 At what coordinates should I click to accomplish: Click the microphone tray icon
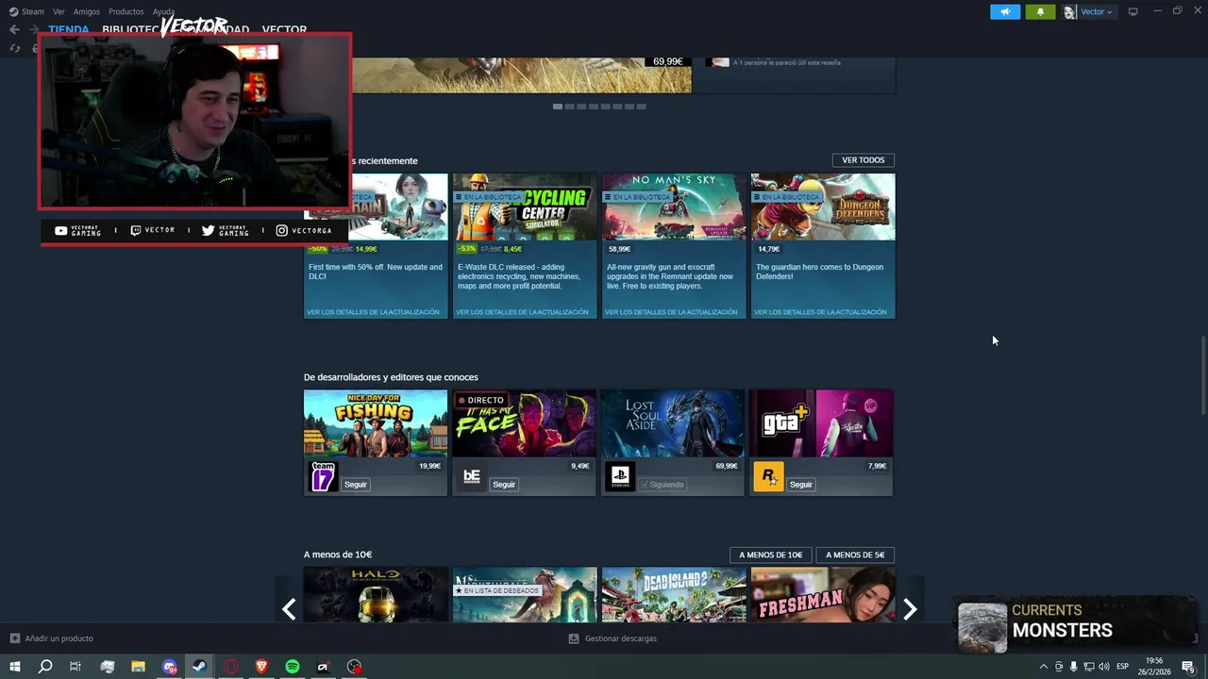[1073, 667]
